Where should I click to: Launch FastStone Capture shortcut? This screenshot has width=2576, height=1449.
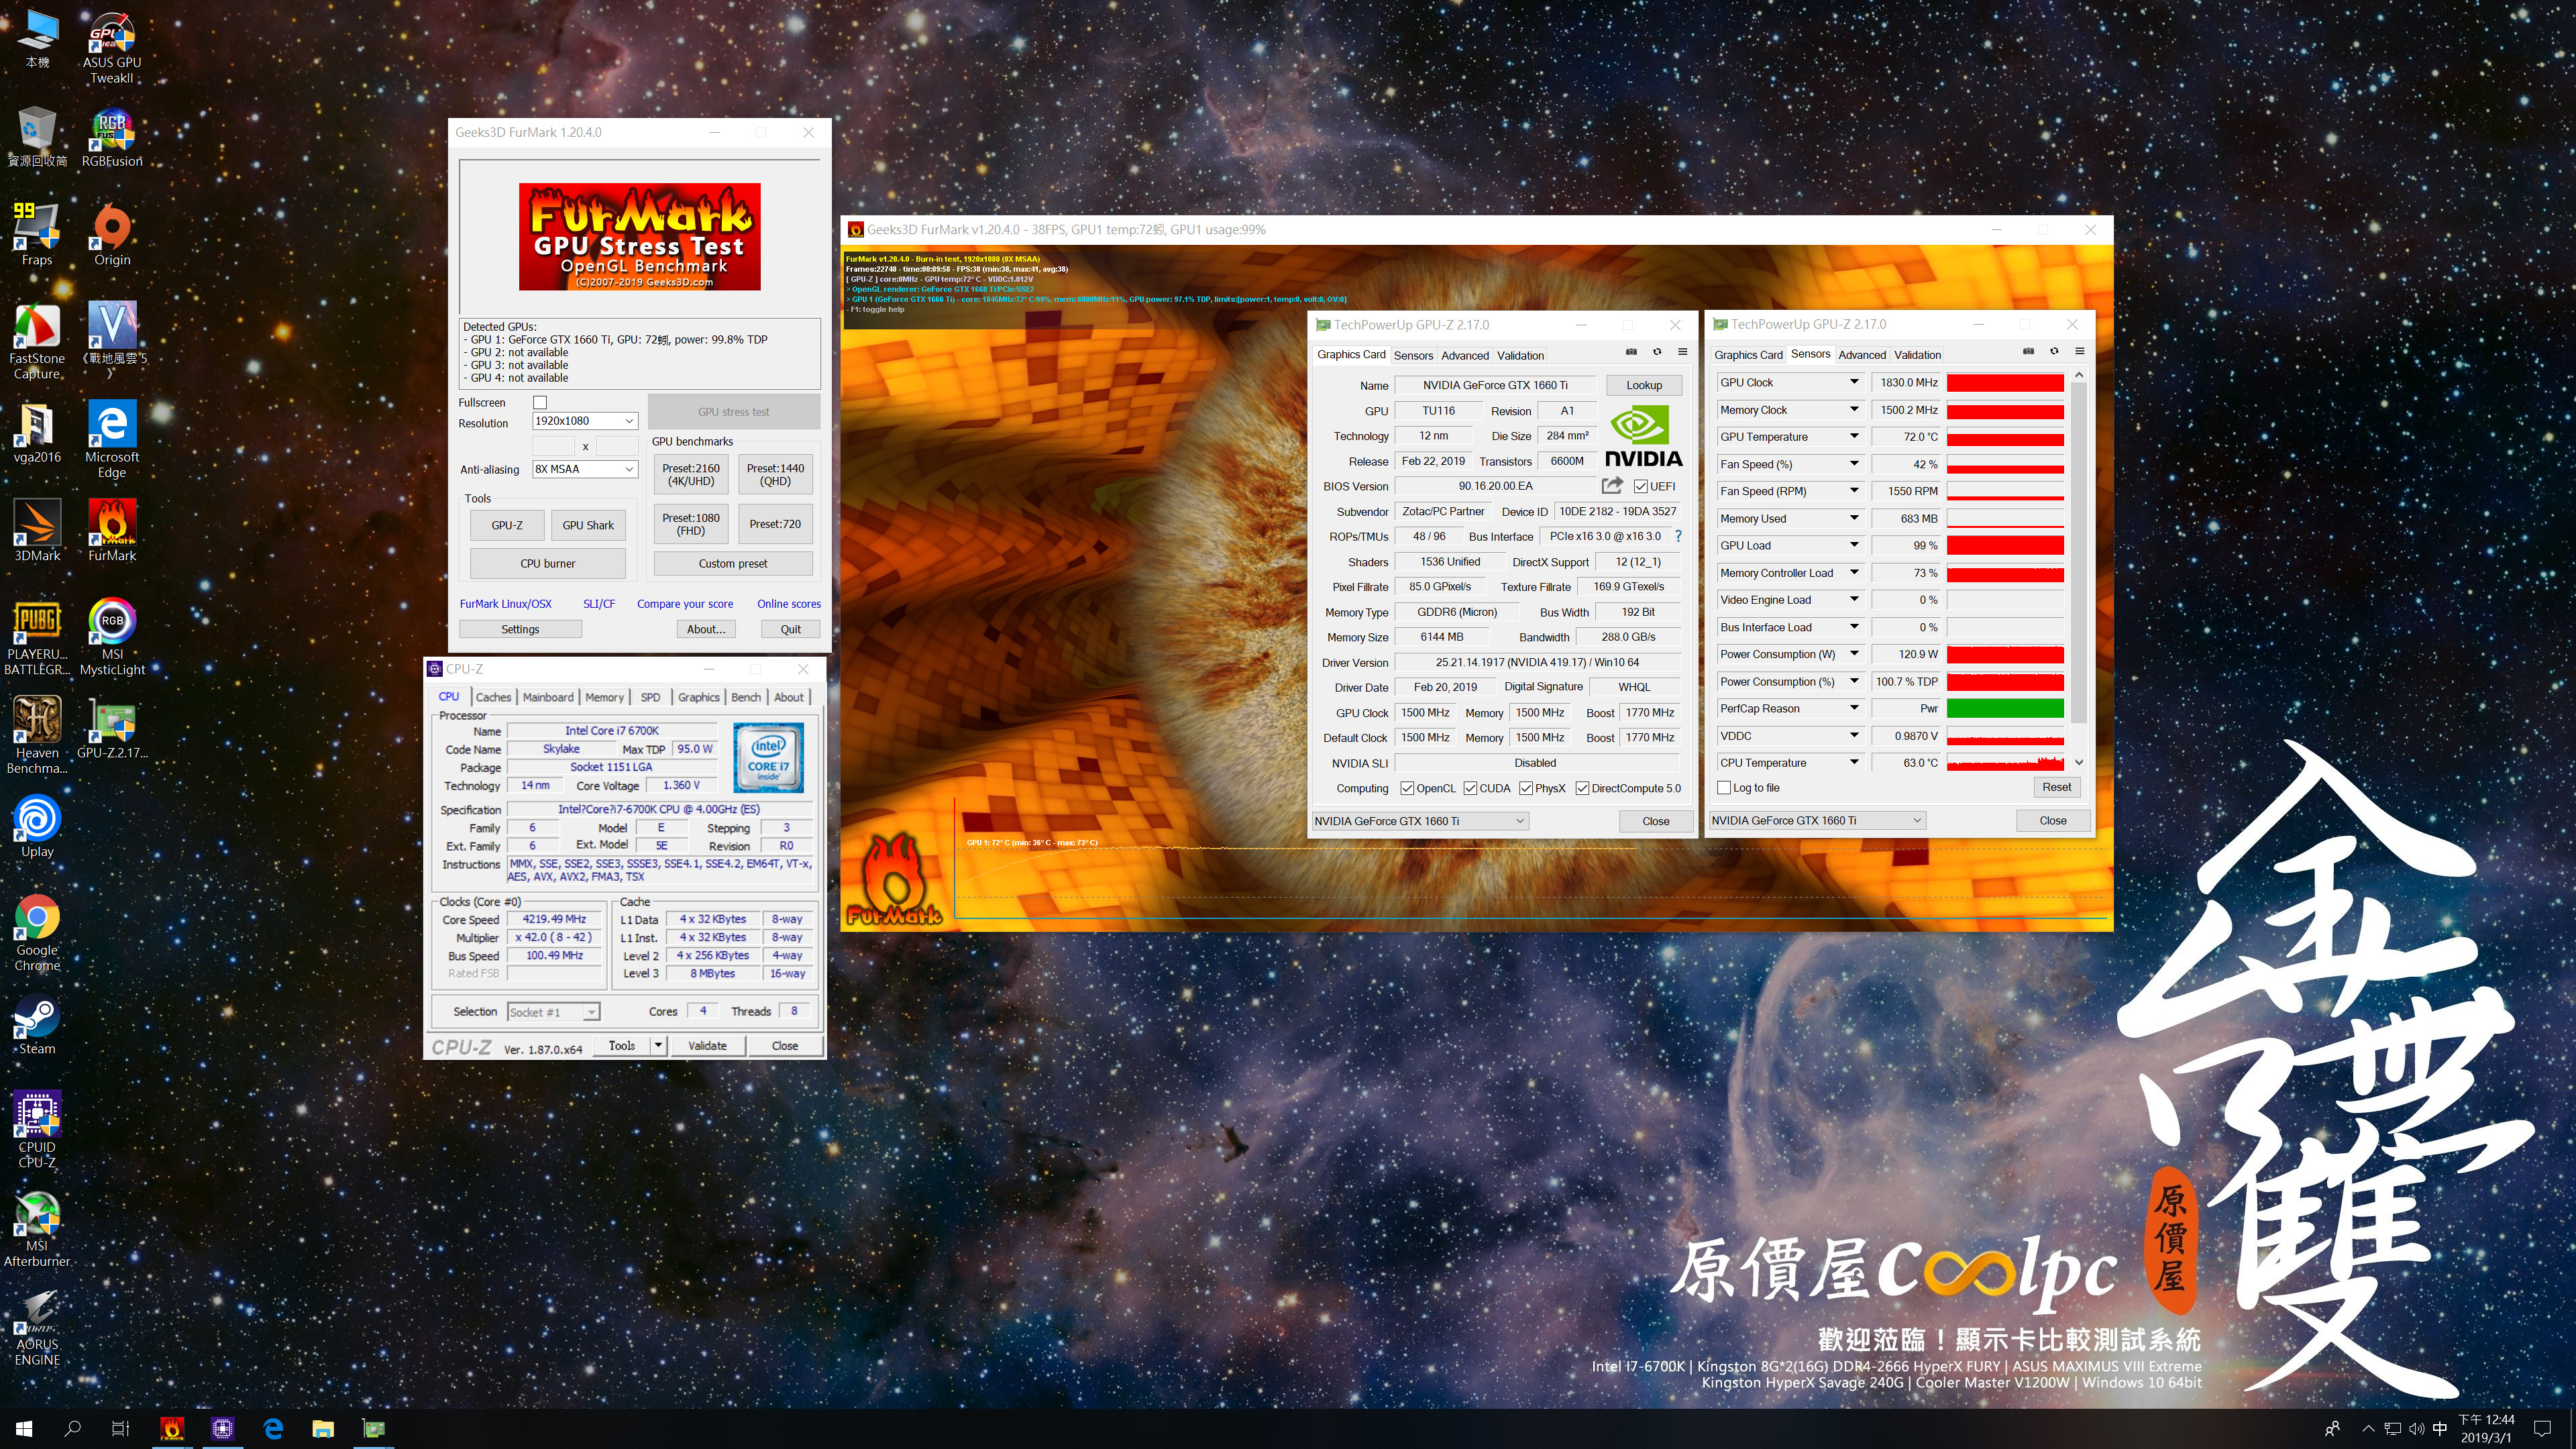pyautogui.click(x=37, y=341)
